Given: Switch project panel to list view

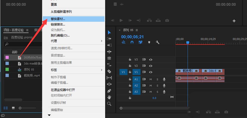Looking at the screenshot, I should 6,108.
